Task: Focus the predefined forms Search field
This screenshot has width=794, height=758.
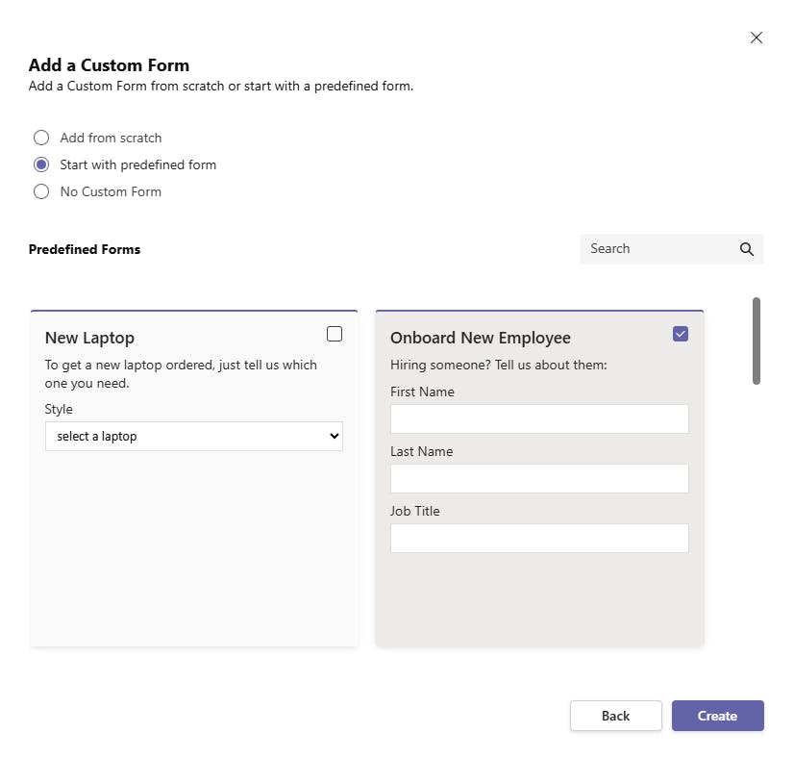Action: coord(658,249)
